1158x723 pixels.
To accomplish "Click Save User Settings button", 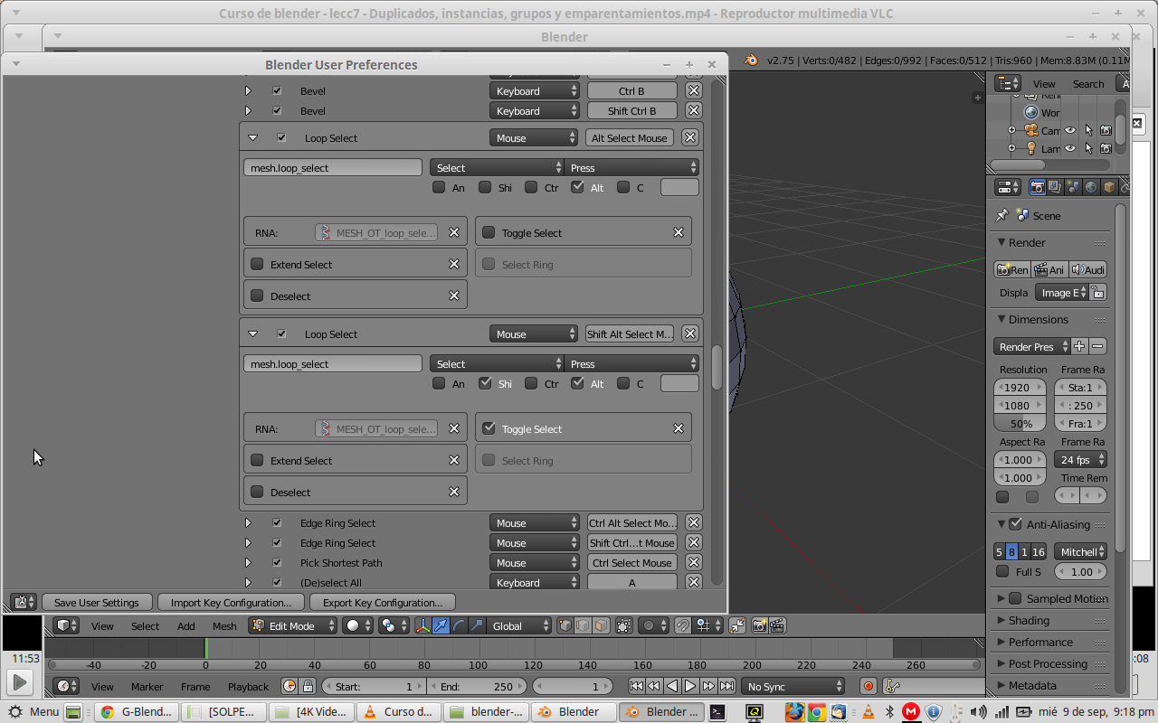I will pos(96,603).
